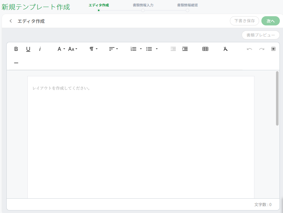Image resolution: width=283 pixels, height=213 pixels.
Task: Toggle bold formatting
Action: tap(16, 49)
